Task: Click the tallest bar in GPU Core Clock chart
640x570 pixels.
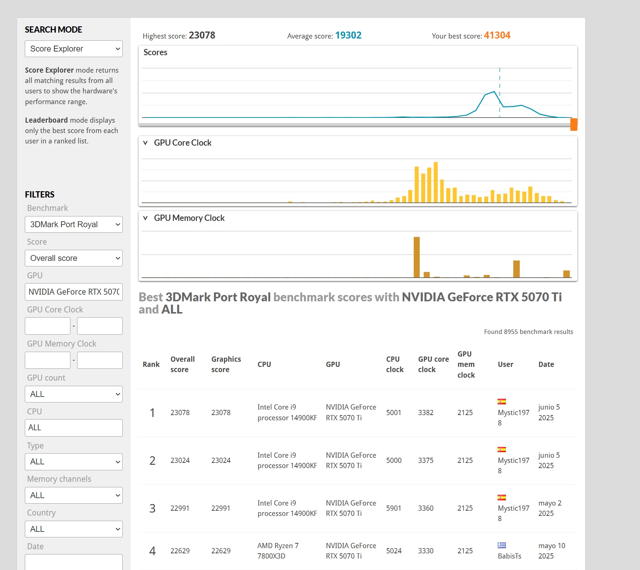Action: click(x=436, y=182)
